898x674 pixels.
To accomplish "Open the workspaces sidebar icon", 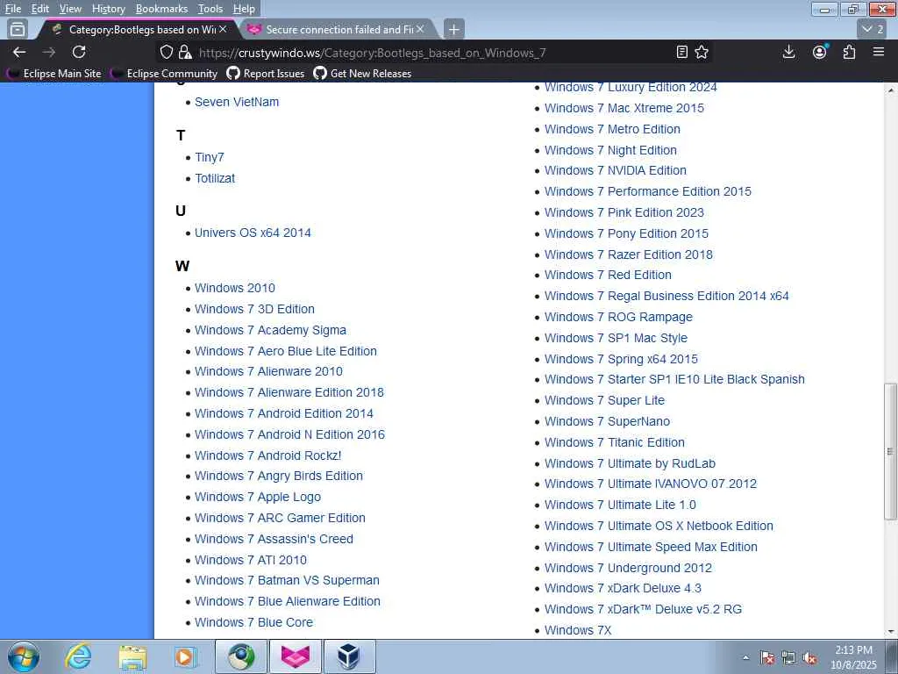I will coord(18,29).
